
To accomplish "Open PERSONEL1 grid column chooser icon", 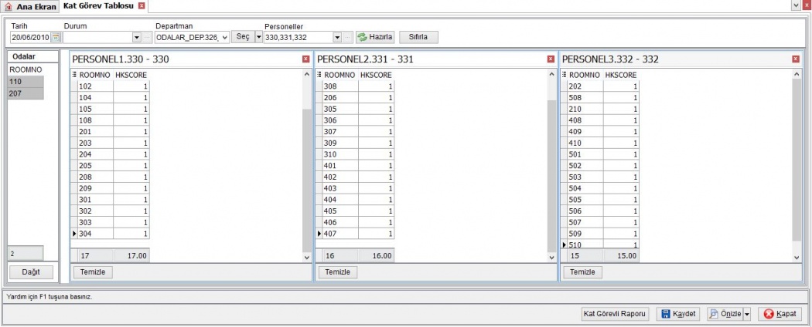I will [x=74, y=75].
